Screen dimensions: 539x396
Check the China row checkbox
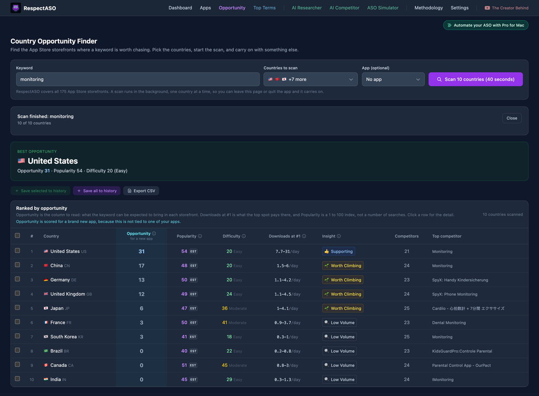point(17,265)
